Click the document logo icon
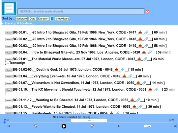 9,9
